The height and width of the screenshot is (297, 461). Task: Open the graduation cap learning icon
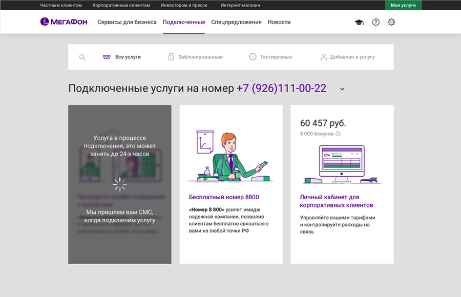359,22
